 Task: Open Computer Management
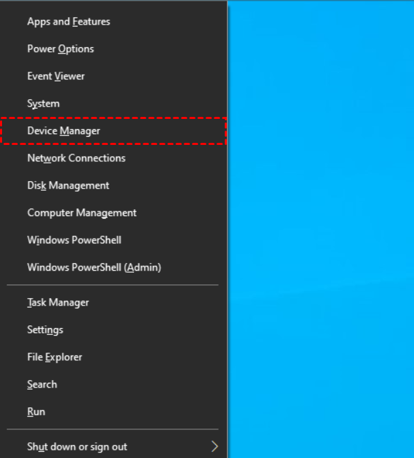(x=113, y=213)
